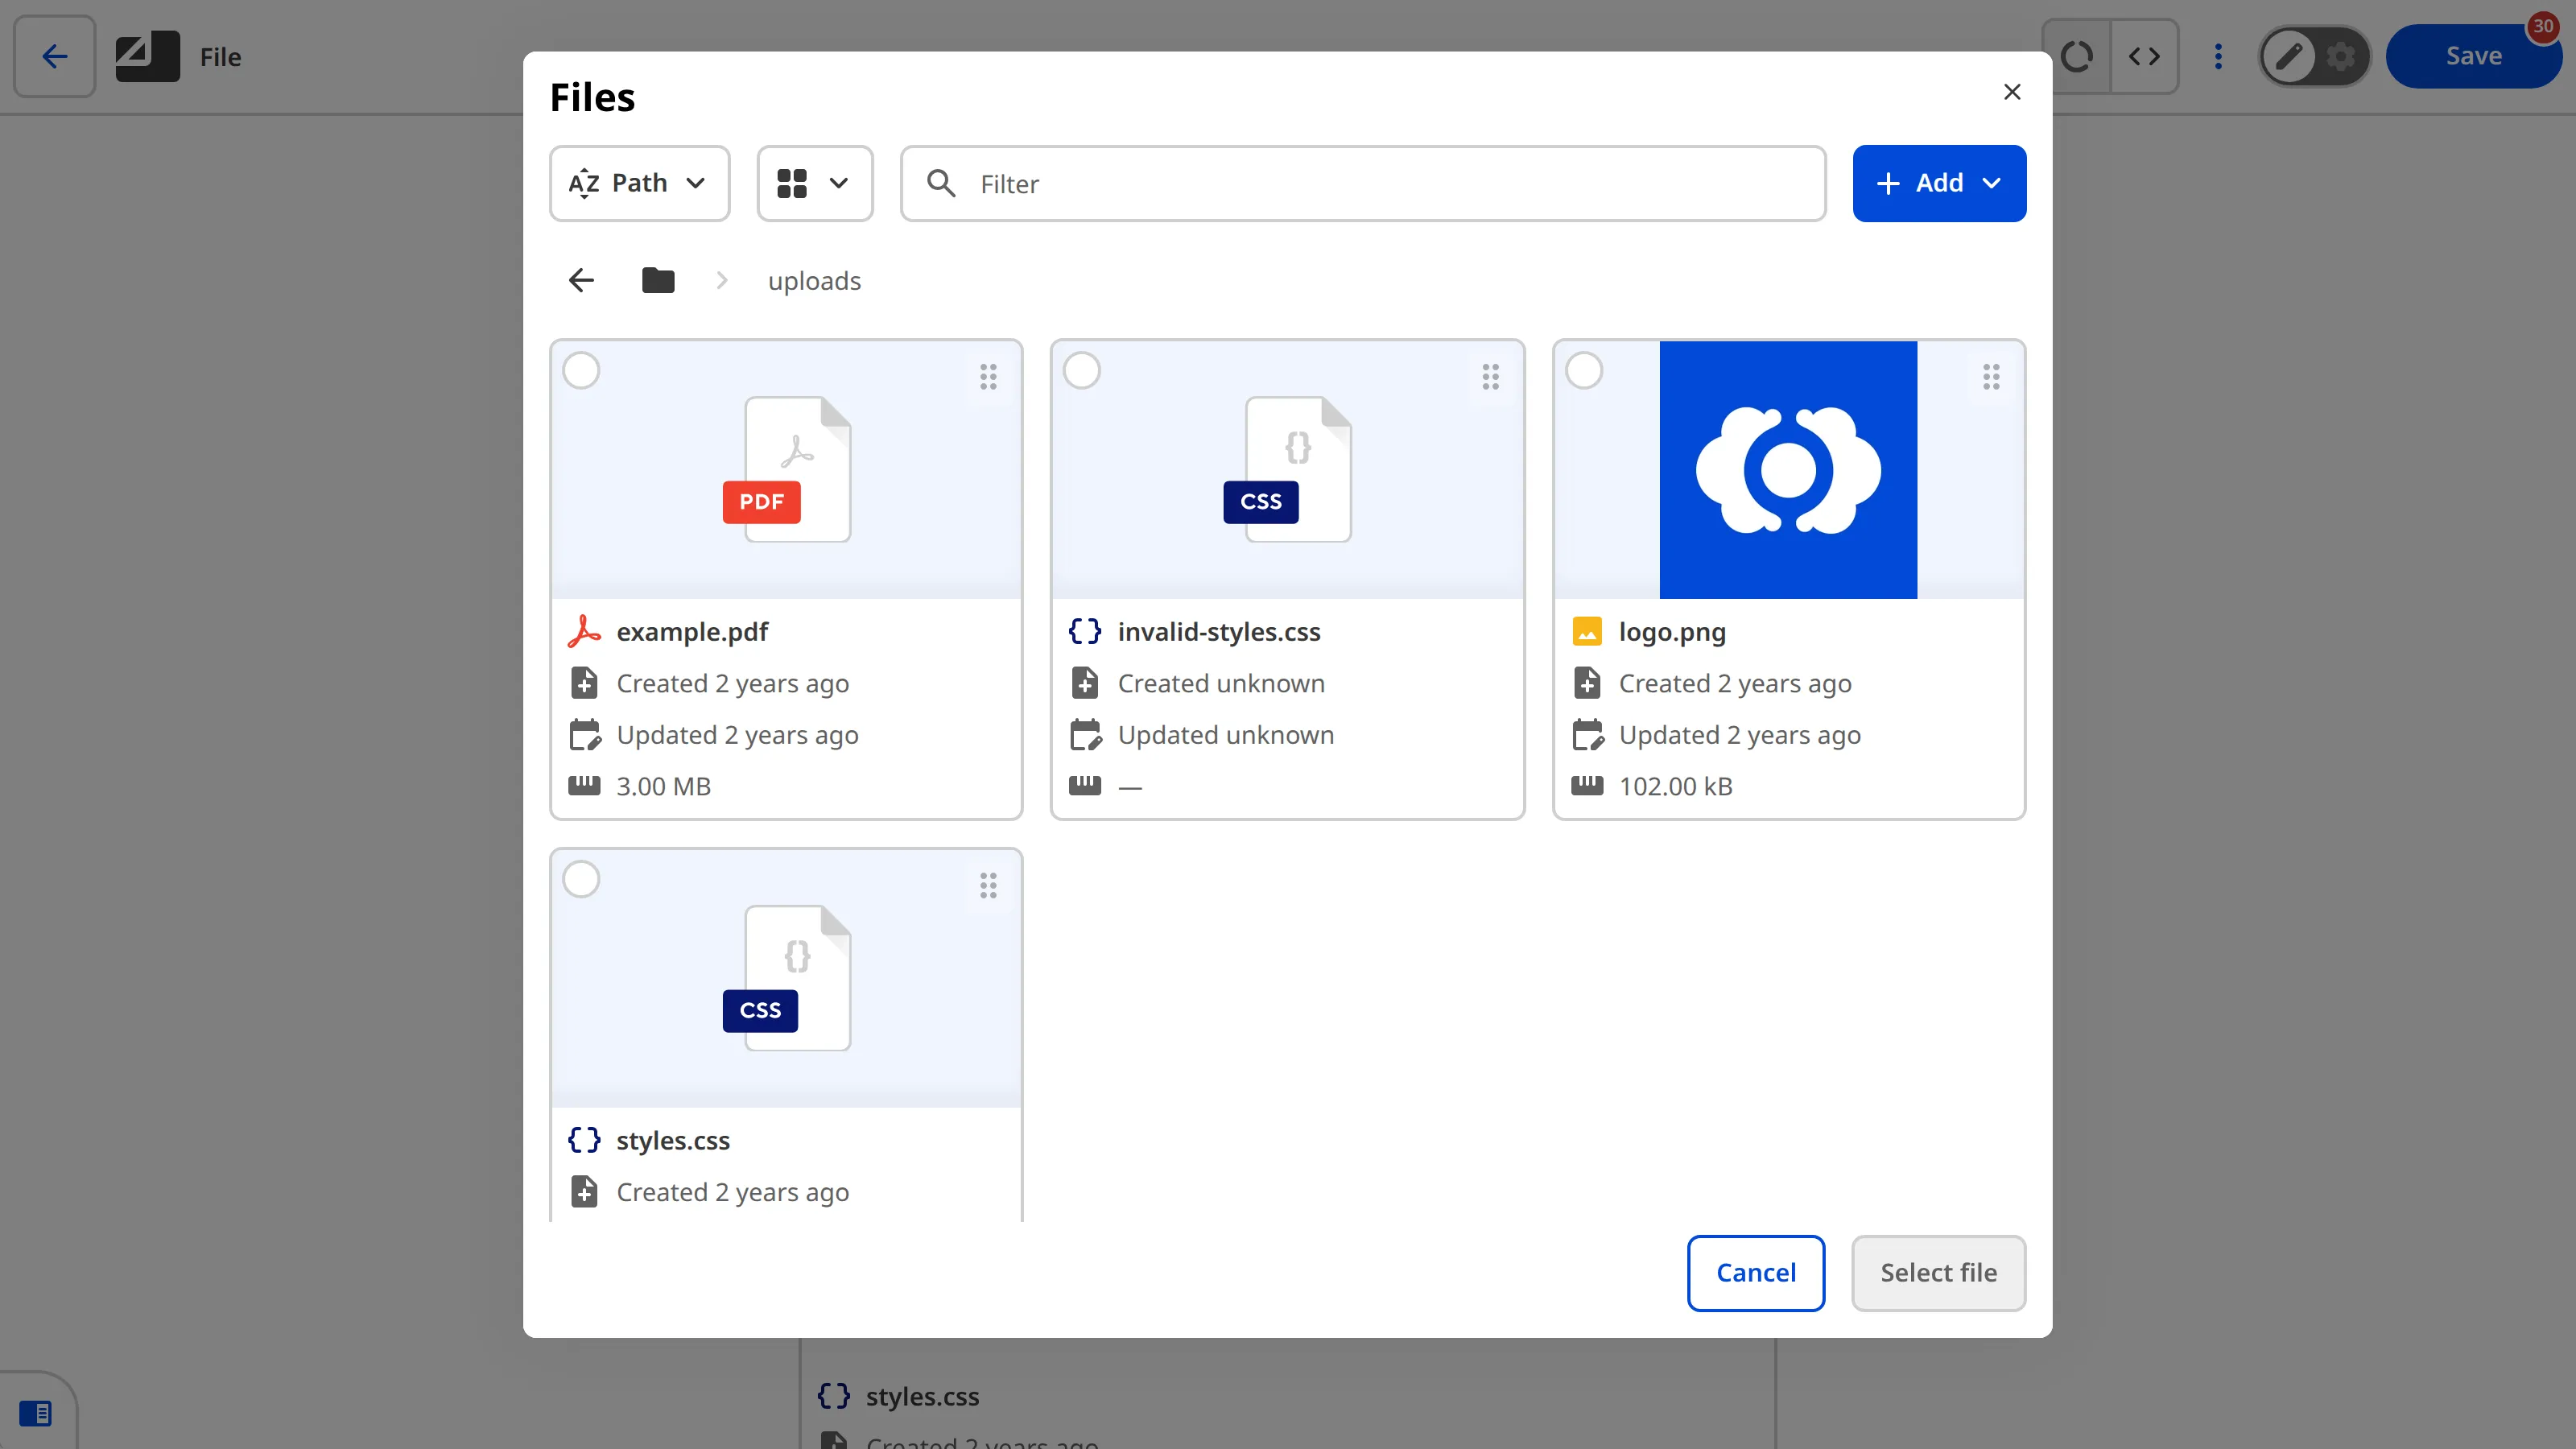Open the logo.png options menu
Viewport: 2576px width, 1449px height.
(1991, 377)
